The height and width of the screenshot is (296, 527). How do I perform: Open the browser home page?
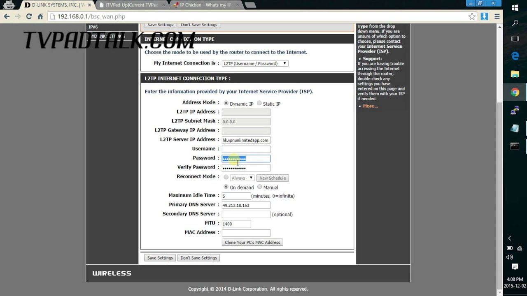coord(40,16)
